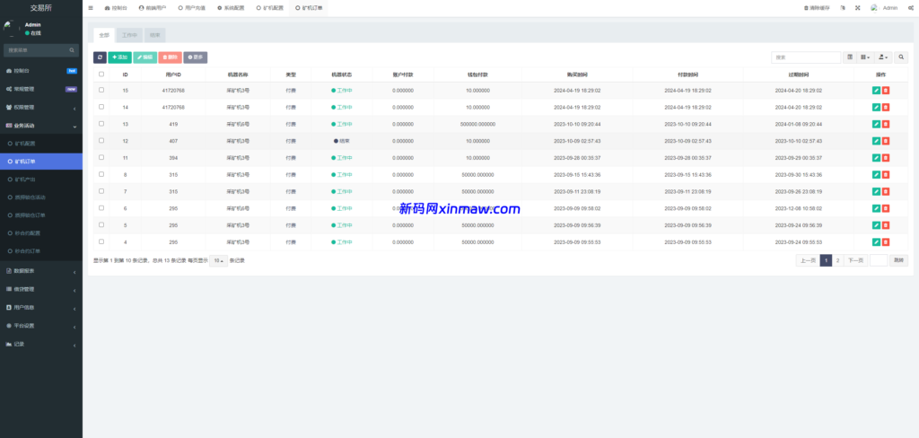
Task: Open the export data dropdown
Action: pos(883,57)
